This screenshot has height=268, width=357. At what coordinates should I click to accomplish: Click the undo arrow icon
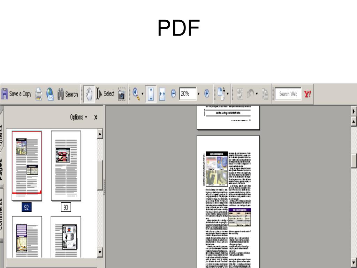tap(251, 94)
